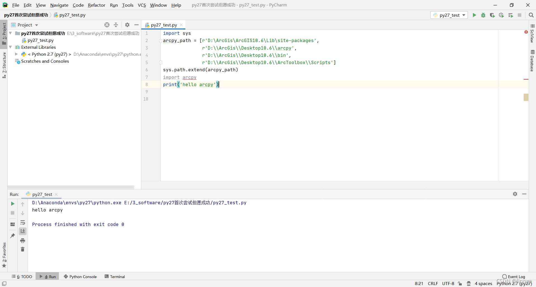Screen dimensions: 536x287
Task: Clear console output with trash icon
Action: point(23,249)
